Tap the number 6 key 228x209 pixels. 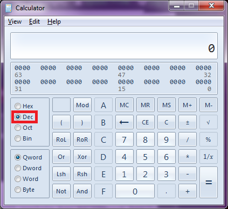167,157
